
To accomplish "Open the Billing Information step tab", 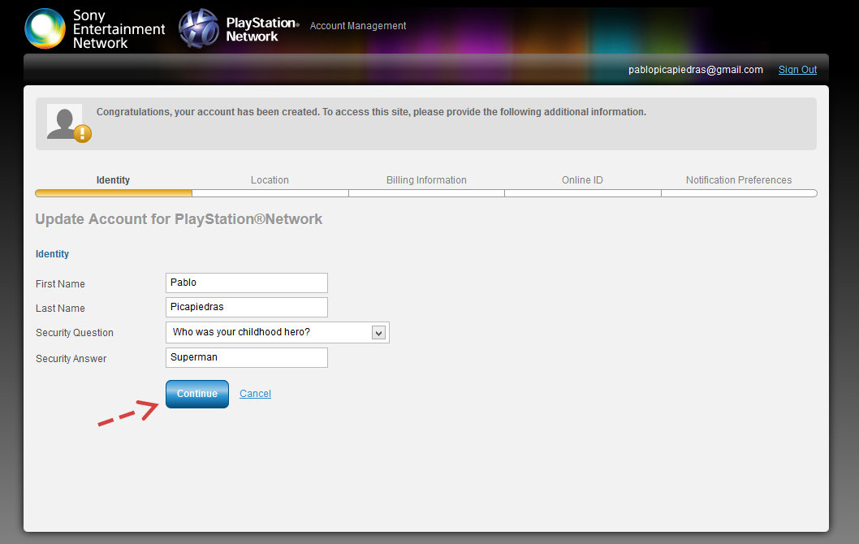I will [x=426, y=180].
